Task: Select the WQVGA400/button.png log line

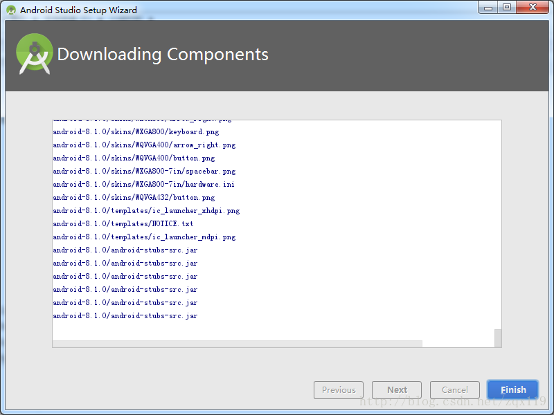Action: 134,158
